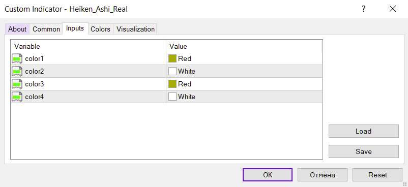This screenshot has height=187, width=408.
Task: Load saved input settings
Action: point(364,131)
